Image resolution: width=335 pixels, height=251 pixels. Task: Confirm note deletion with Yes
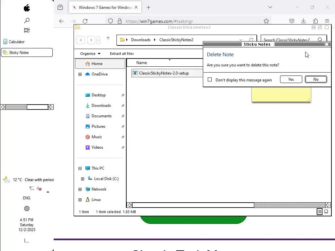(291, 79)
